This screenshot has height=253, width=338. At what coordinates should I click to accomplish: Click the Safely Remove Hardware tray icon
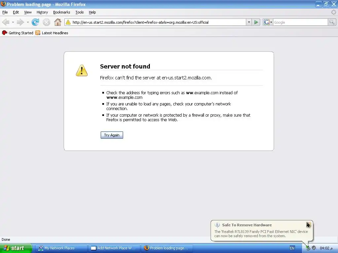pyautogui.click(x=308, y=248)
